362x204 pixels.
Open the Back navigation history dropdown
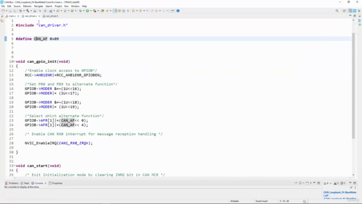click(160, 11)
